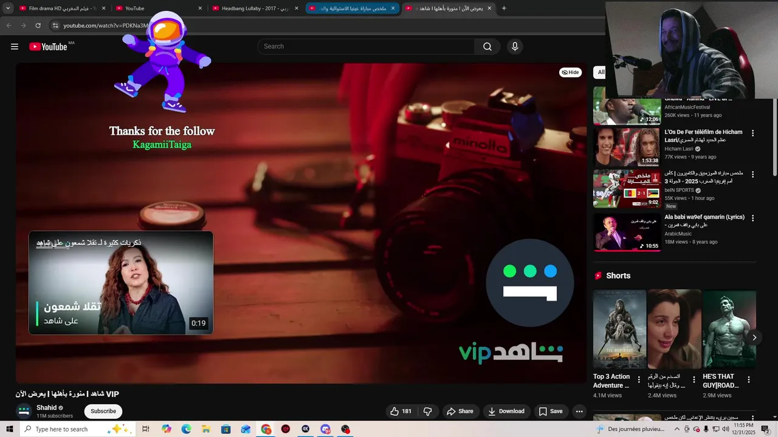
Task: Select the All filter chip
Action: point(601,72)
